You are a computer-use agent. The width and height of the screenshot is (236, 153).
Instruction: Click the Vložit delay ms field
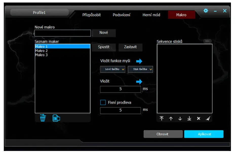[x=121, y=89]
